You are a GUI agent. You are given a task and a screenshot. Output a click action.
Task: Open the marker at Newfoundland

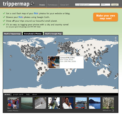[x=44, y=47]
